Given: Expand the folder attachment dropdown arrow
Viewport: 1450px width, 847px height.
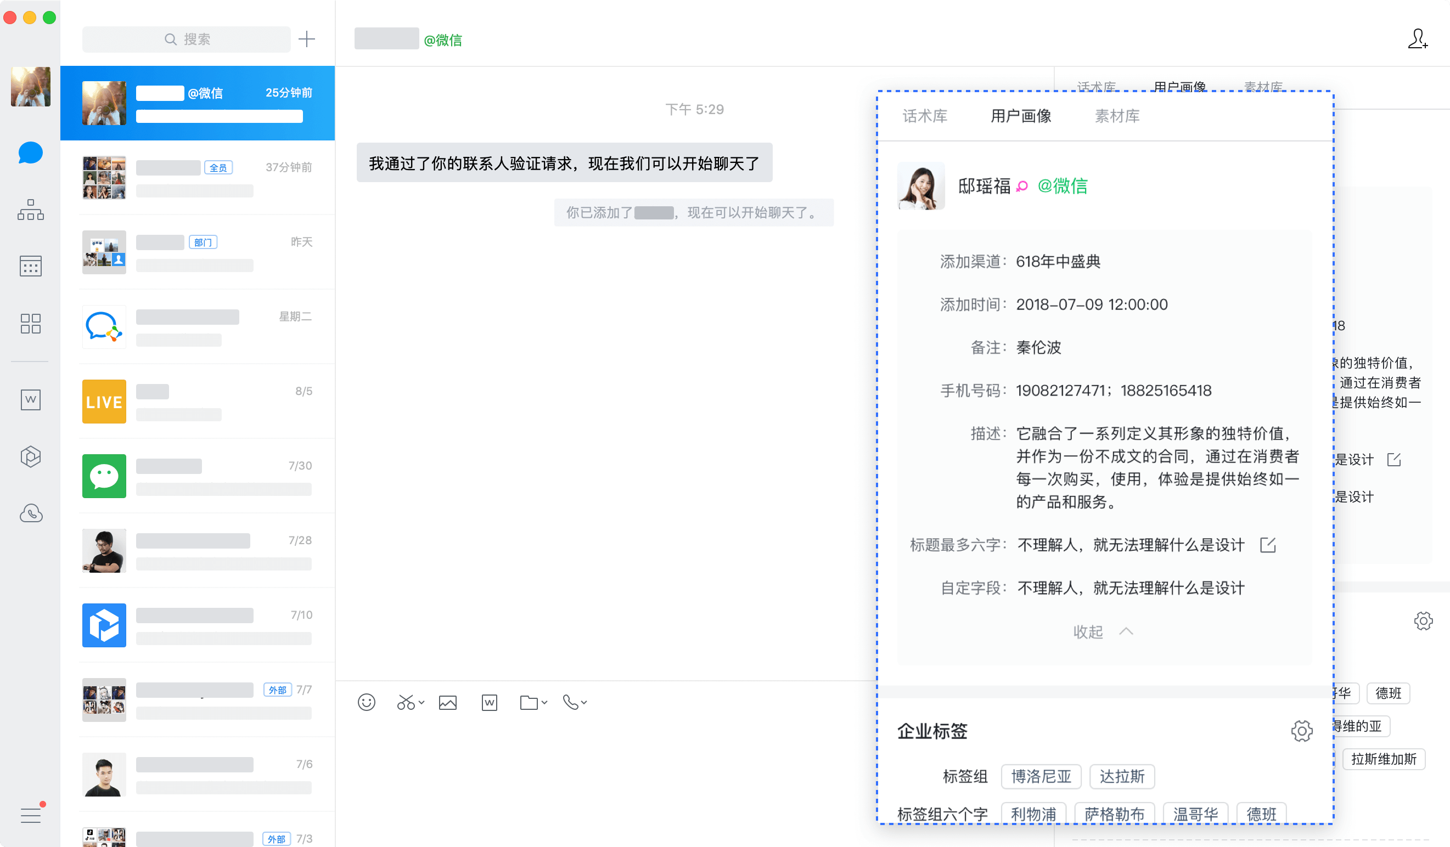Looking at the screenshot, I should click(544, 704).
